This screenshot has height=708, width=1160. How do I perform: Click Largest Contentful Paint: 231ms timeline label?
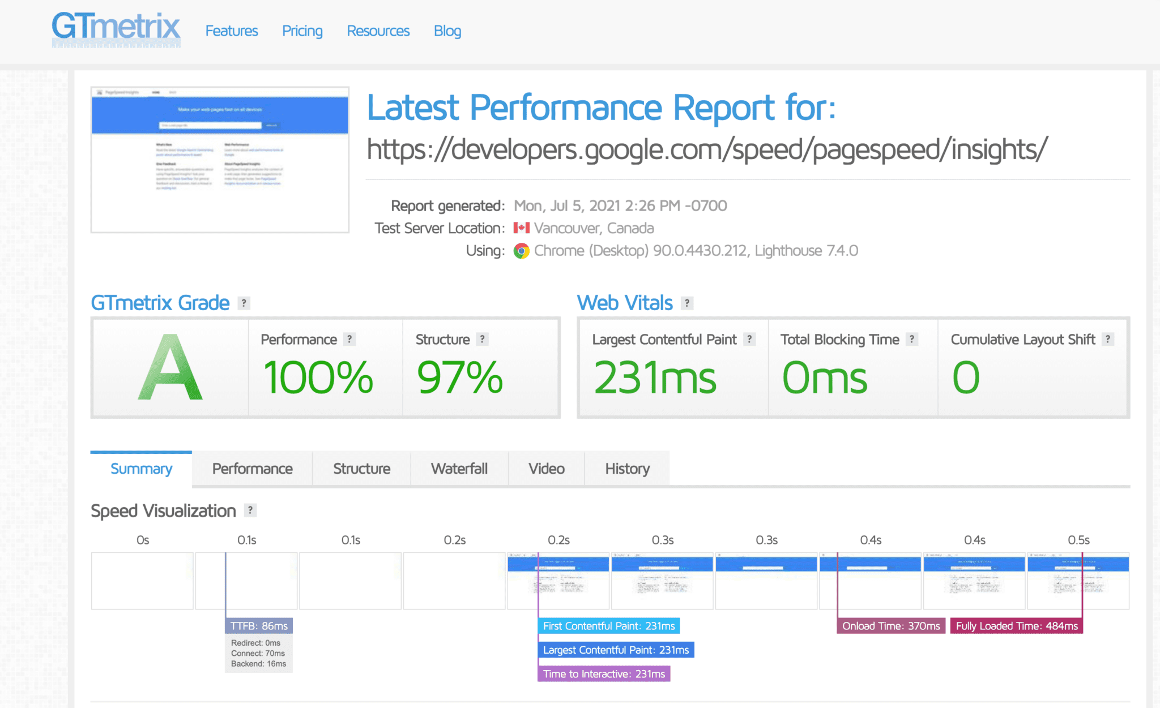click(616, 650)
